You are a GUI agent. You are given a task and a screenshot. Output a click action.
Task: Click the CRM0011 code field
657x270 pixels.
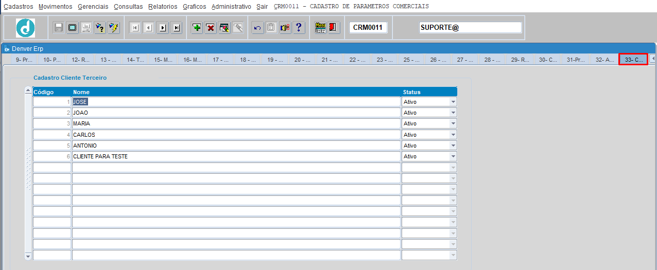coord(368,27)
